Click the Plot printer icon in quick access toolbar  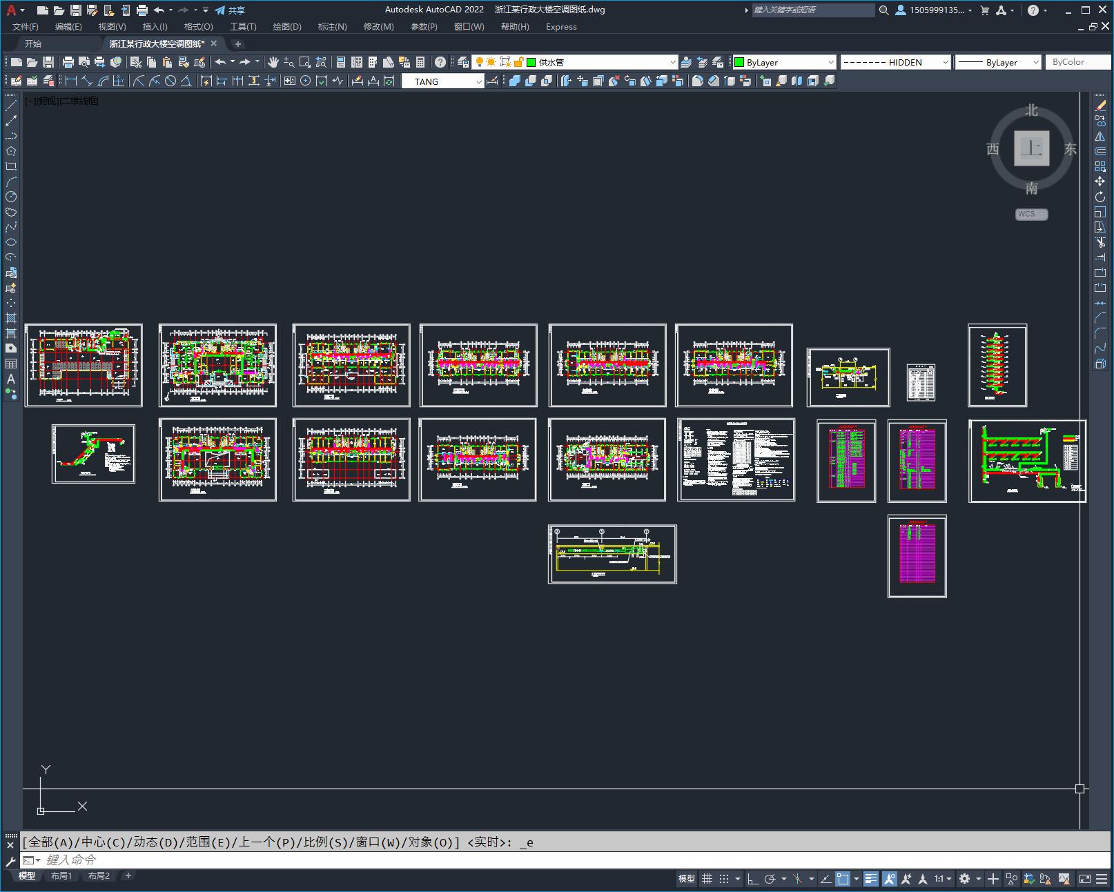(x=142, y=10)
